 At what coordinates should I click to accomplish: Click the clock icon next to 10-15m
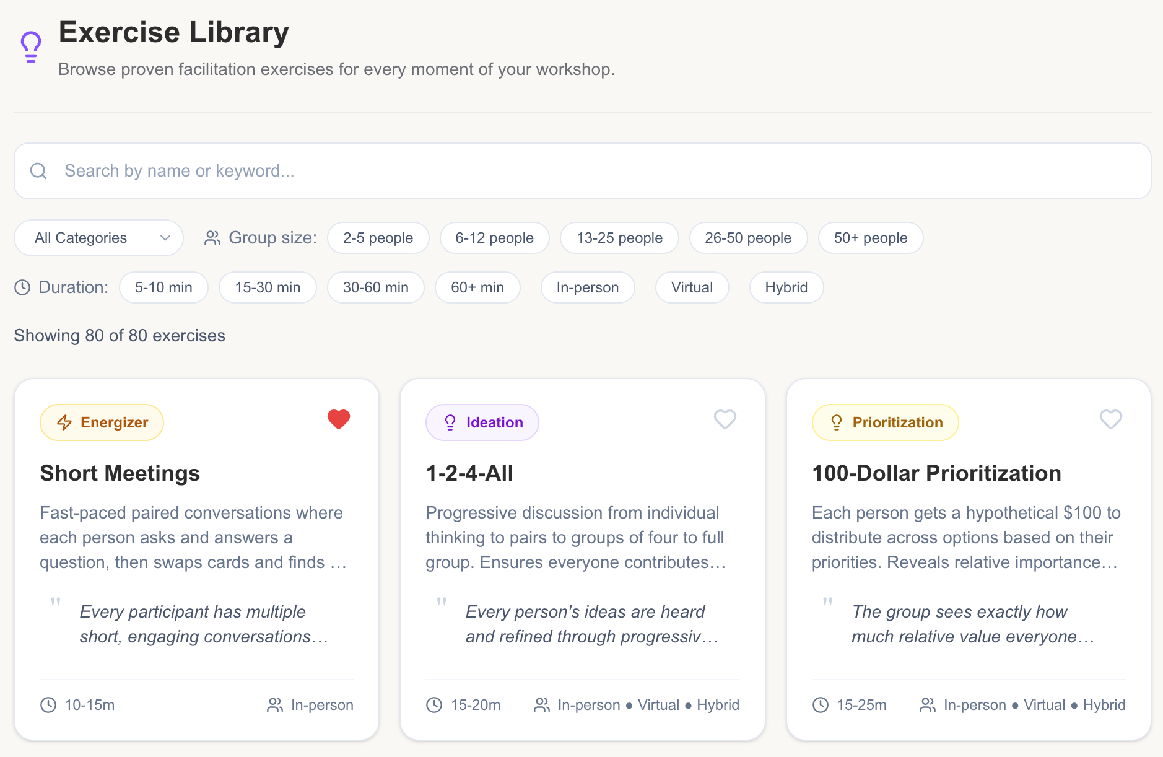click(48, 704)
